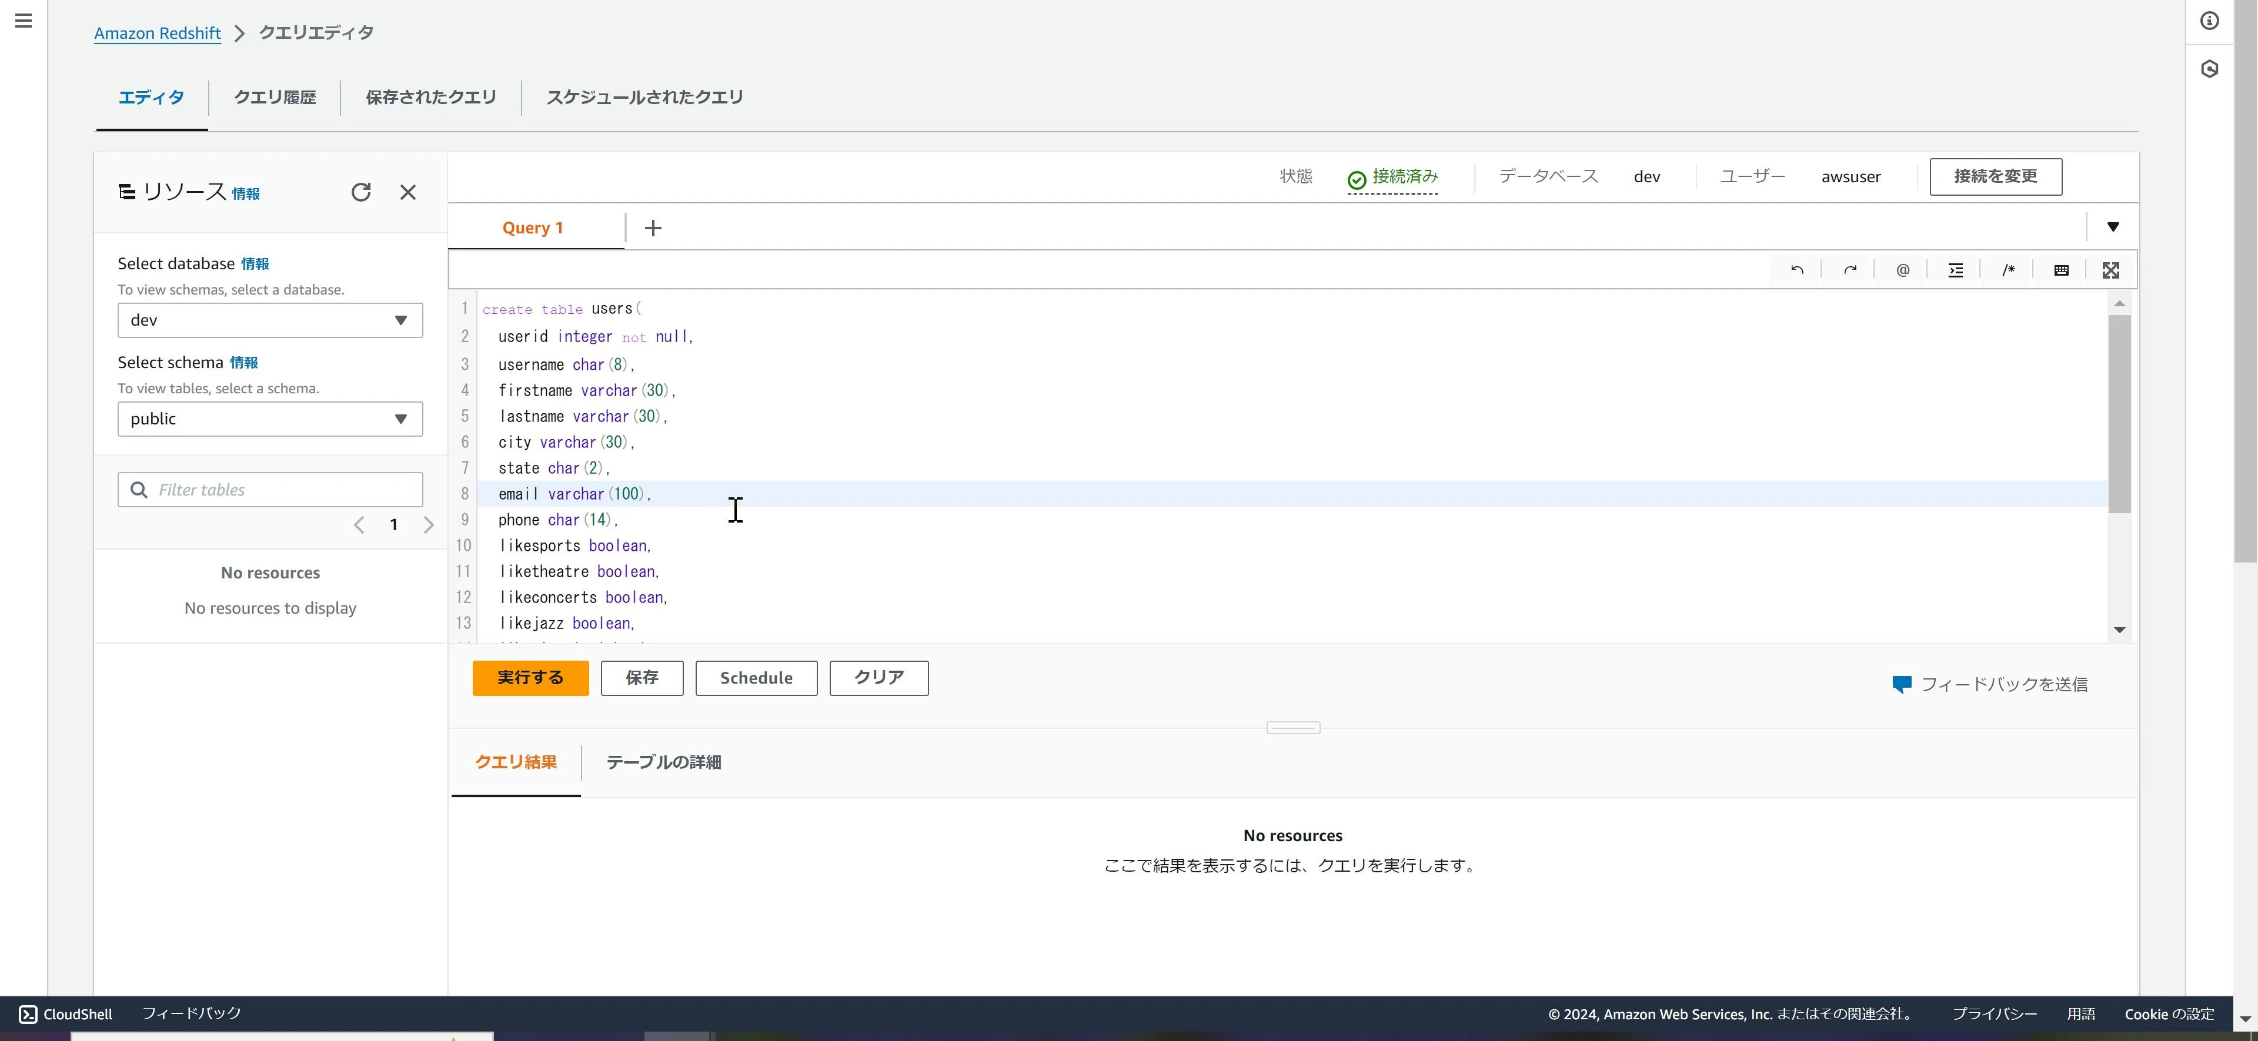2258x1041 pixels.
Task: Open the hamburger navigation menu
Action: click(x=24, y=20)
